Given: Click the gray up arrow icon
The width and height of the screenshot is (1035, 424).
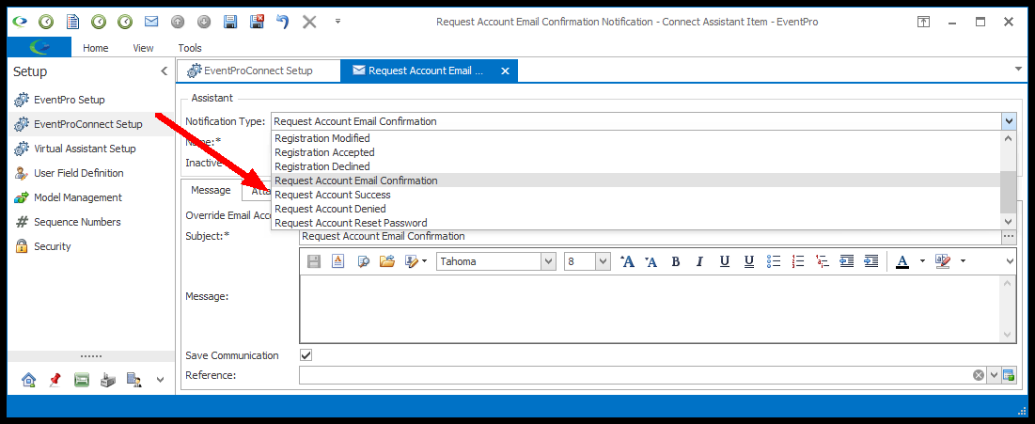Looking at the screenshot, I should 178,22.
